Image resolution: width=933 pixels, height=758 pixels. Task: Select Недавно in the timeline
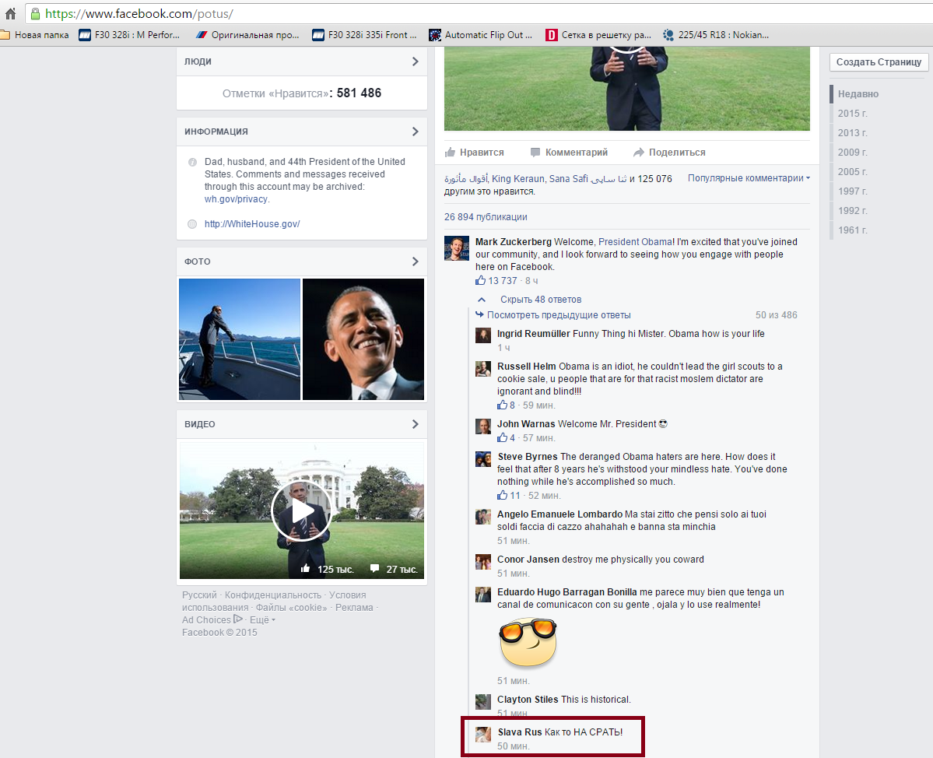pos(858,94)
